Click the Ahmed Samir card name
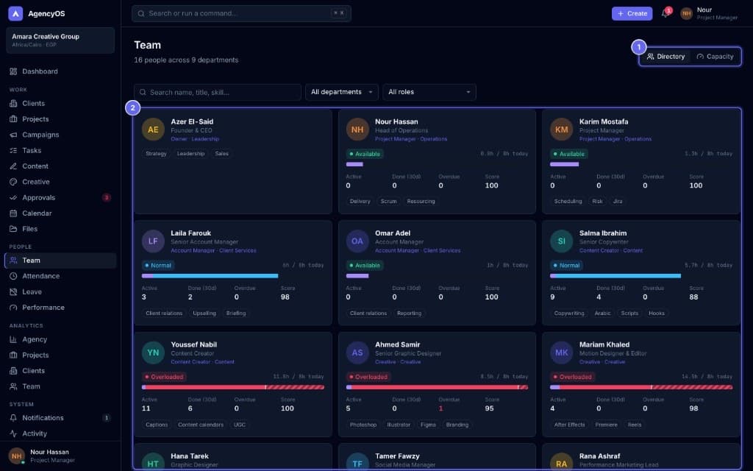This screenshot has width=753, height=471. 397,344
